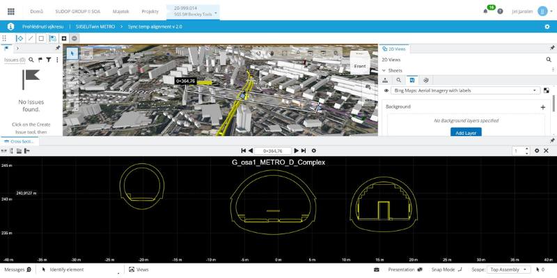This screenshot has height=278, width=557.
Task: Jump to the first station
Action: [x=243, y=150]
